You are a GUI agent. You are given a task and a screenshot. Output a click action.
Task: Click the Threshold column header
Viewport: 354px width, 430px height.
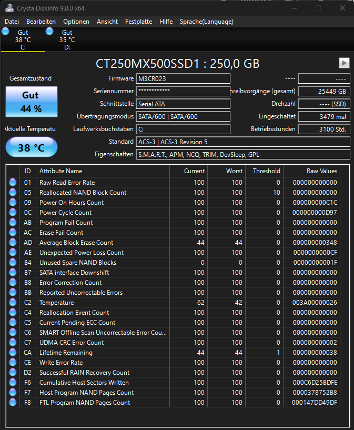pyautogui.click(x=265, y=171)
